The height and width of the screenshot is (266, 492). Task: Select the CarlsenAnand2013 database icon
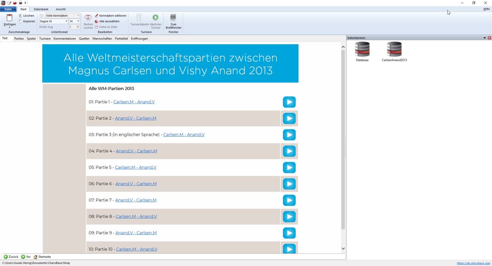[394, 52]
